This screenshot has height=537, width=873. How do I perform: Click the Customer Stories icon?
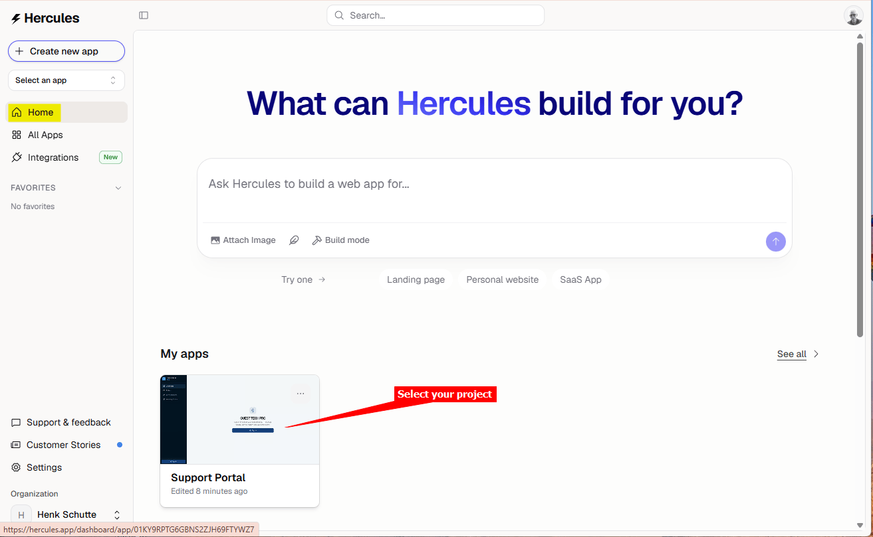point(16,445)
